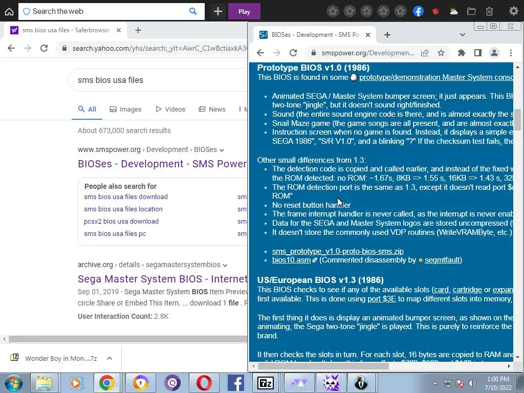Open the weather icon in the top bar
The width and height of the screenshot is (524, 393).
click(x=453, y=11)
